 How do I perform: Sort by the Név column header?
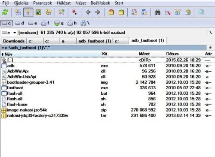click(51, 54)
